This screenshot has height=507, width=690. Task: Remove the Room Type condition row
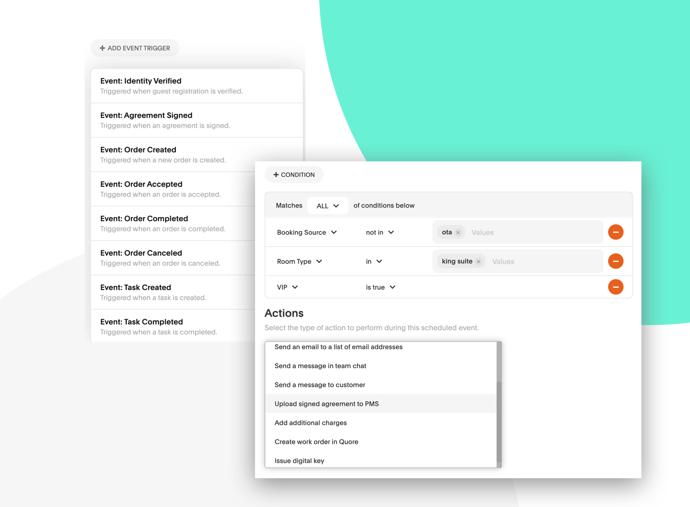click(x=615, y=261)
